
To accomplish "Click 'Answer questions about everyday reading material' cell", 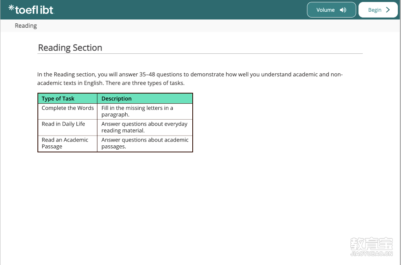I will pyautogui.click(x=145, y=127).
